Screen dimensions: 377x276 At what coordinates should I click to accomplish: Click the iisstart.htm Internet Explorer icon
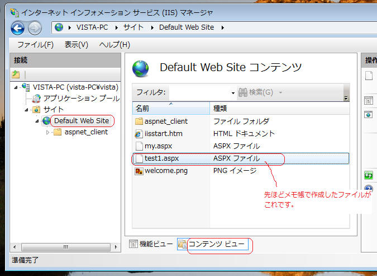139,134
